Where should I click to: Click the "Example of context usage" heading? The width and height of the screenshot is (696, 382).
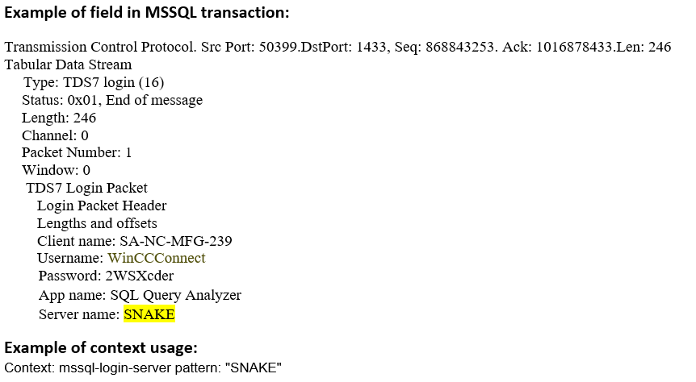tap(101, 348)
